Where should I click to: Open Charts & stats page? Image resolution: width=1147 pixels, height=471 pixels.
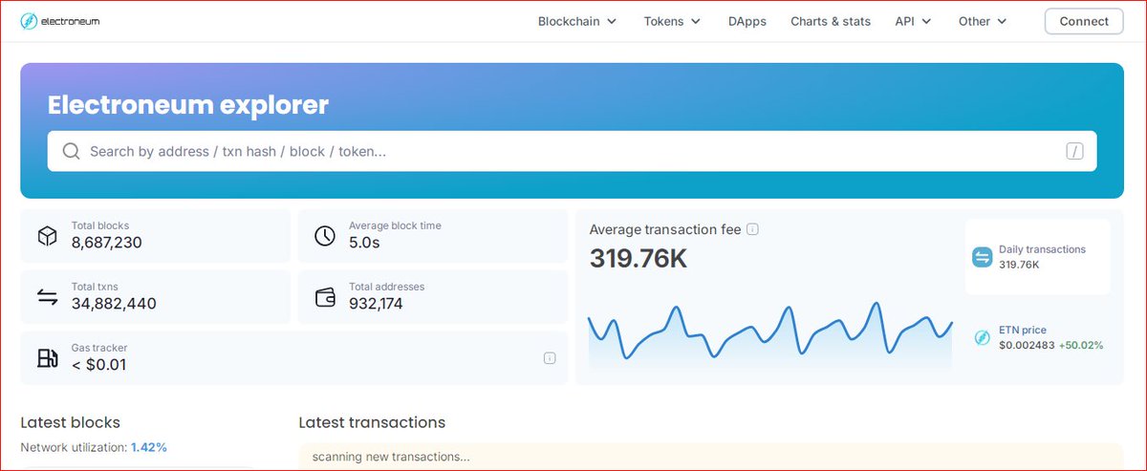tap(831, 21)
